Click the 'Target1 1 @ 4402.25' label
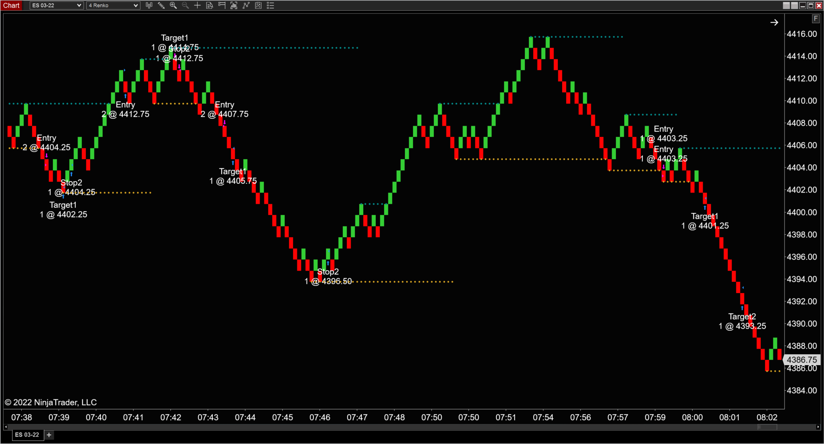This screenshot has height=444, width=824. tap(63, 209)
